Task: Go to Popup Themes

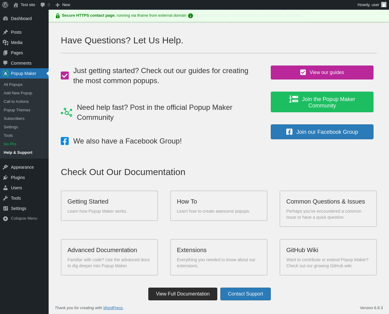Action: pos(24,110)
